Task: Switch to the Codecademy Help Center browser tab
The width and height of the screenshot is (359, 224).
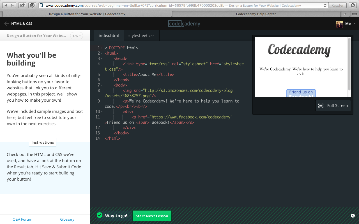Action: coord(256,14)
